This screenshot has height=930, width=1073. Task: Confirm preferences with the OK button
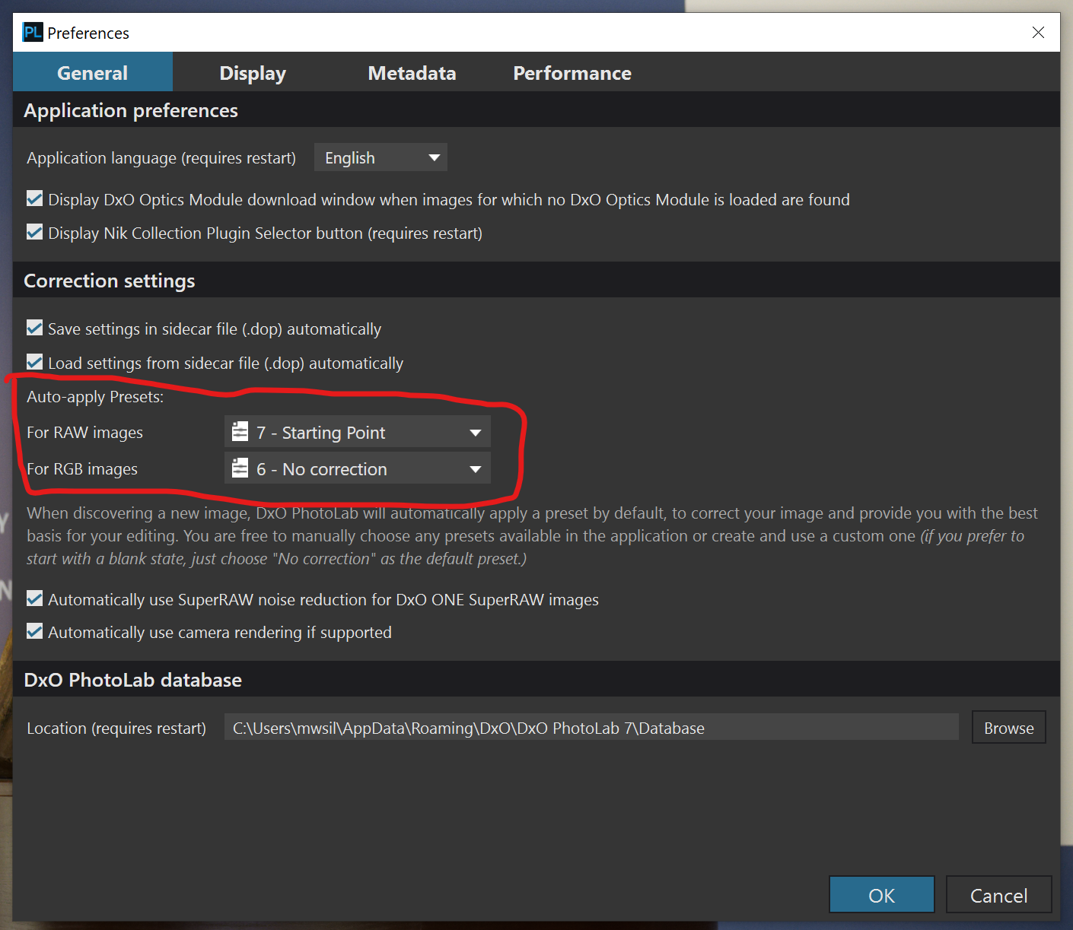tap(882, 894)
